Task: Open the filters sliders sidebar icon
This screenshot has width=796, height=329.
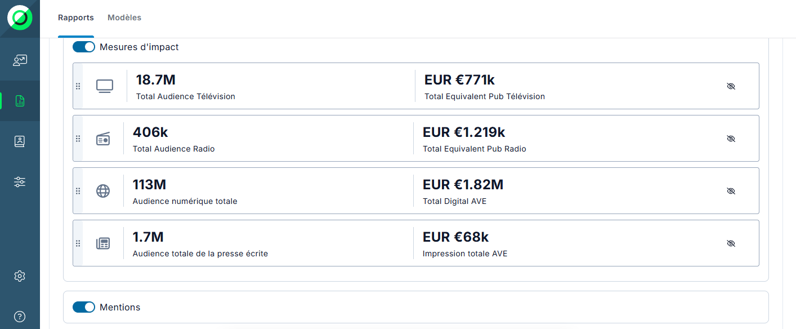Action: 20,182
